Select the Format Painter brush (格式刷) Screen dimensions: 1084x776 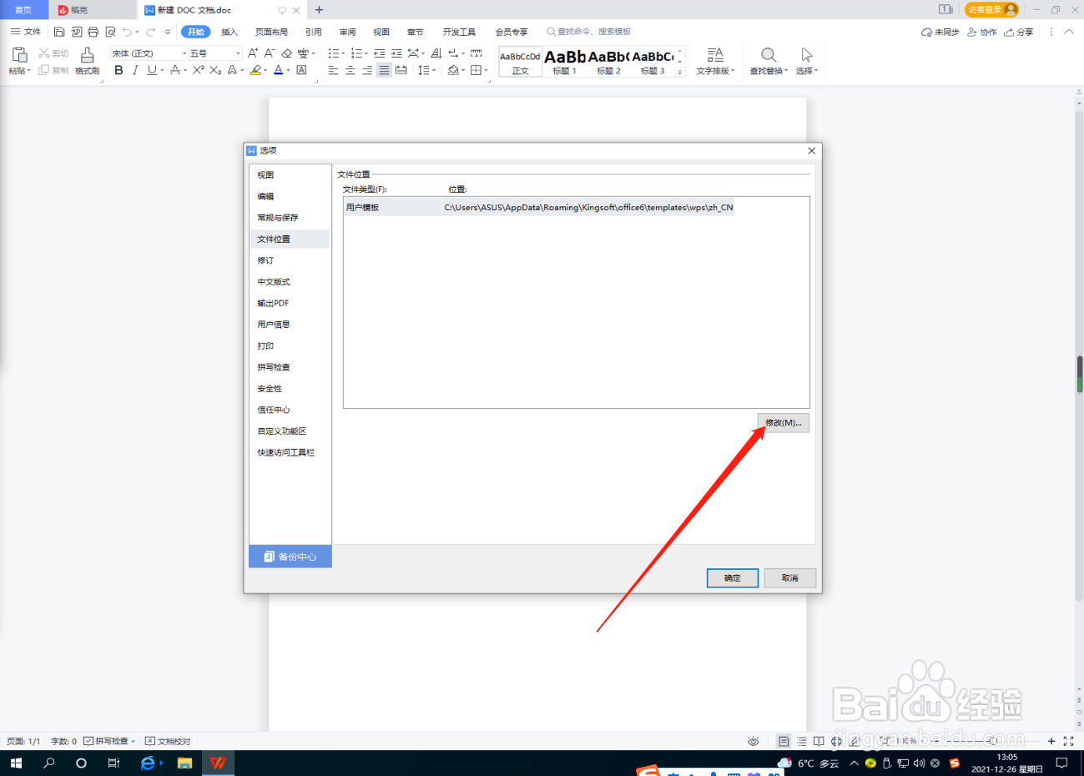[x=87, y=60]
